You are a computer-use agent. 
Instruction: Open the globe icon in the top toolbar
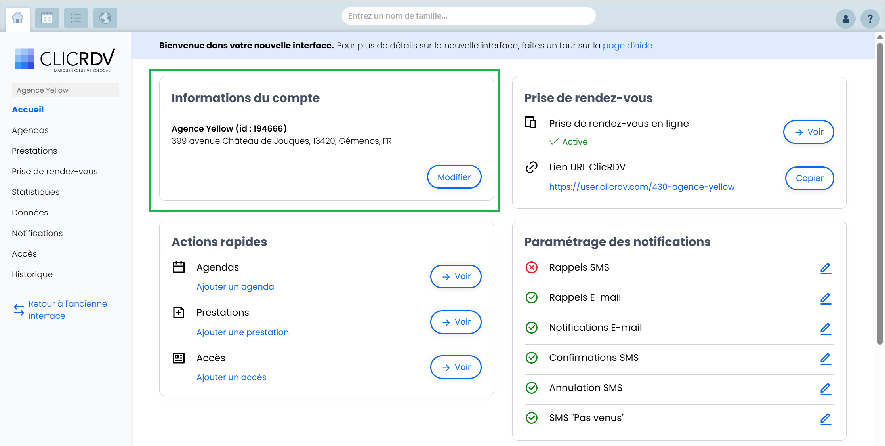[x=105, y=18]
